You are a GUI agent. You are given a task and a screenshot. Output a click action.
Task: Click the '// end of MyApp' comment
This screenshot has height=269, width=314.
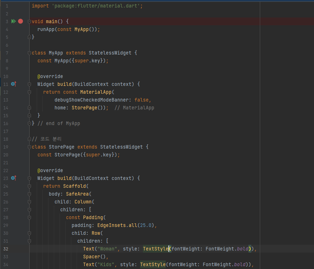click(59, 124)
